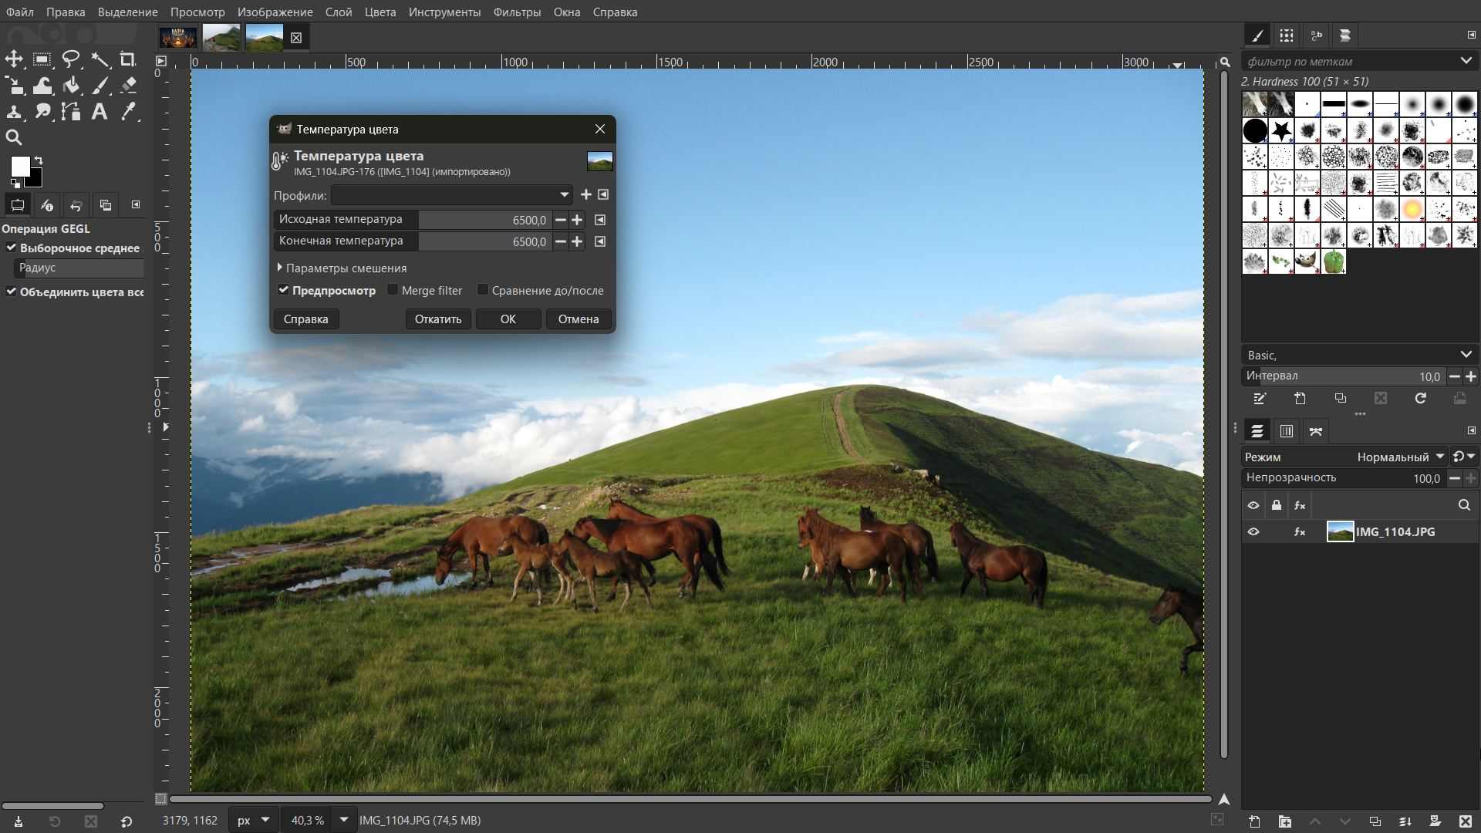
Task: Select the Color Picker eyedropper tool
Action: click(129, 111)
